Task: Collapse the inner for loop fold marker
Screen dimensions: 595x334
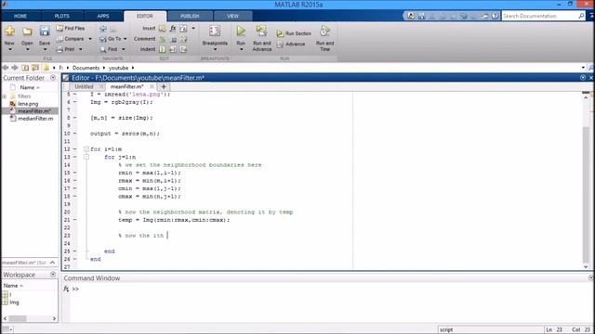Action: pyautogui.click(x=86, y=157)
